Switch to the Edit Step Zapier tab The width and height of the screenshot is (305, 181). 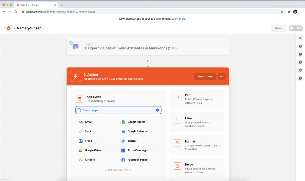pyautogui.click(x=36, y=5)
